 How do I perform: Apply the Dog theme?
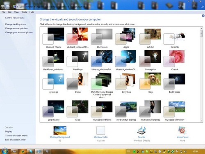[x=150, y=81]
